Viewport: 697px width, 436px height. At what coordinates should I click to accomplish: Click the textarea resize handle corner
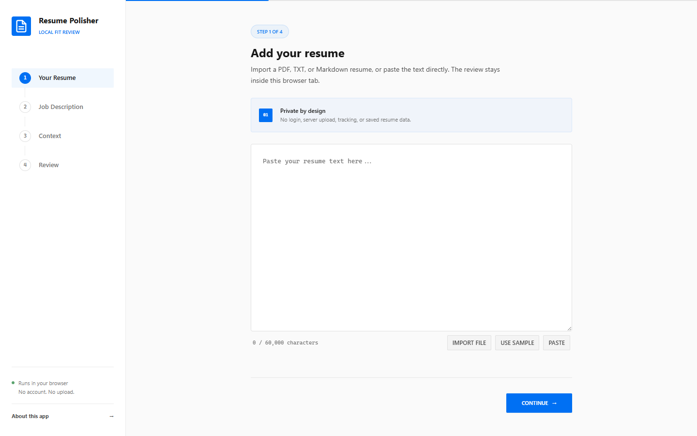pyautogui.click(x=569, y=328)
